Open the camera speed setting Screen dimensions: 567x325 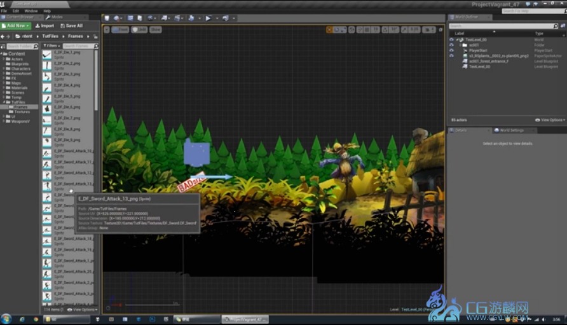(429, 30)
